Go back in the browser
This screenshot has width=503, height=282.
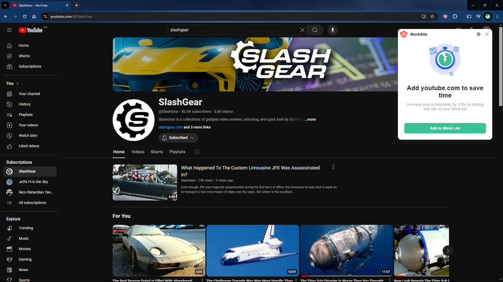pos(6,16)
